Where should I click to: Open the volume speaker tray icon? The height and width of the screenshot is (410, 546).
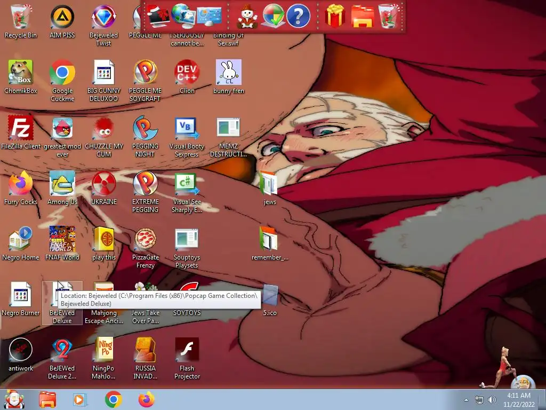pyautogui.click(x=492, y=400)
